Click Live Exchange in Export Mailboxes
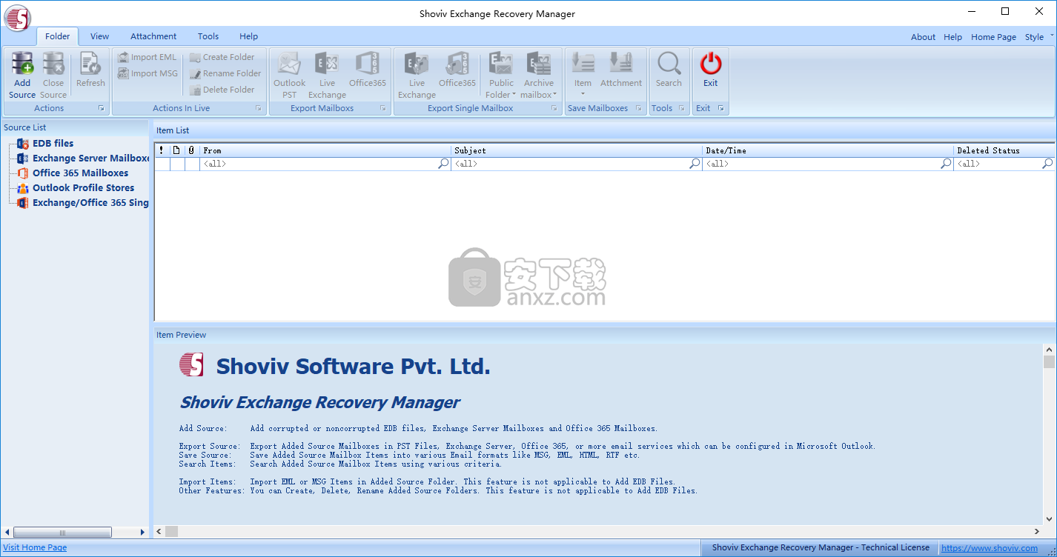 (327, 75)
